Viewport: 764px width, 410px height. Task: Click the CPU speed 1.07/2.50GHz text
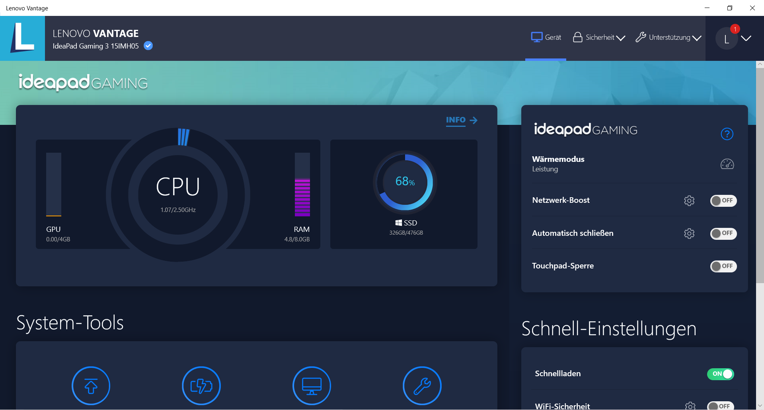(x=178, y=210)
